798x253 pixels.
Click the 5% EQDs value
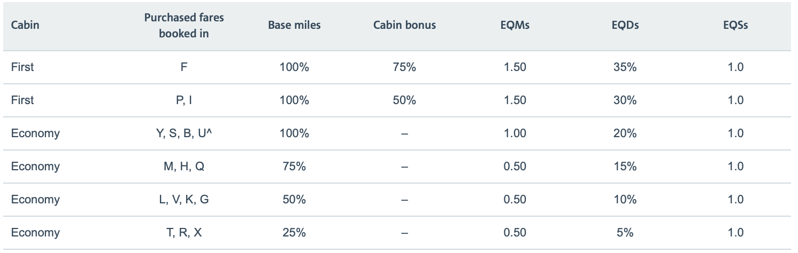coord(625,233)
